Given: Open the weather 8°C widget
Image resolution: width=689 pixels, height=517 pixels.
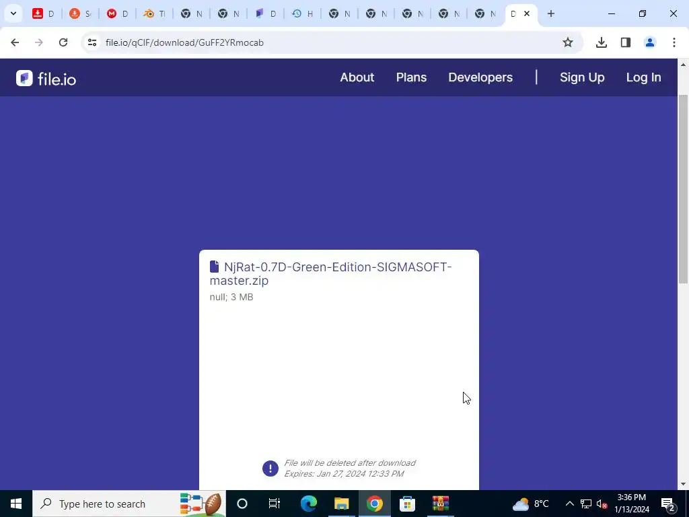Looking at the screenshot, I should (531, 504).
